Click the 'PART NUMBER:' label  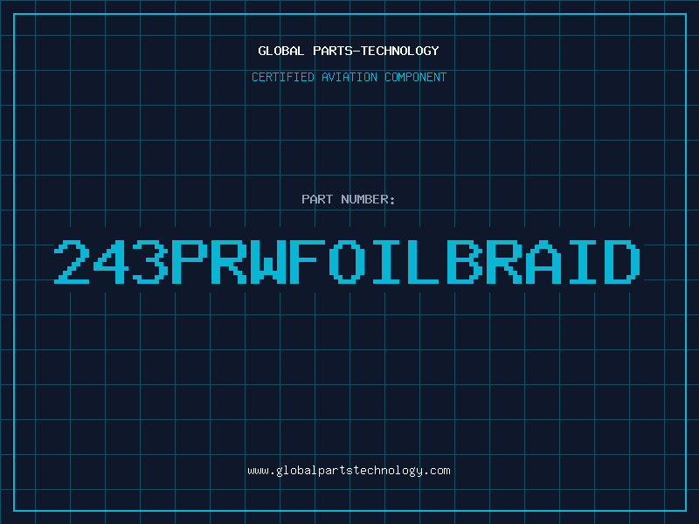(x=349, y=199)
